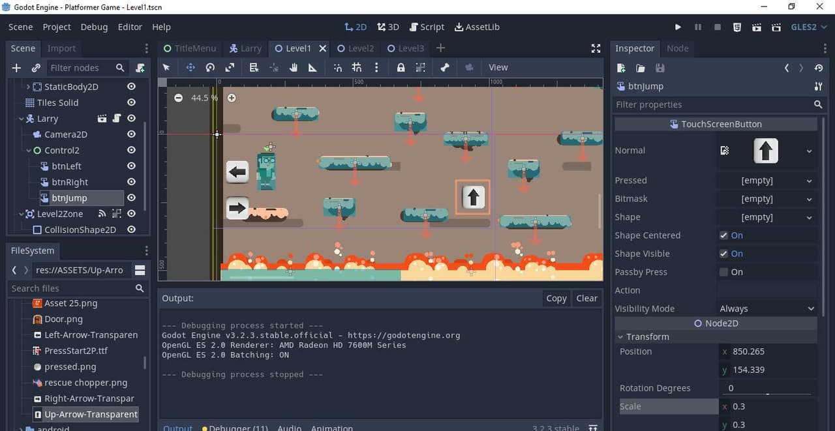
Task: Toggle visibility of Tiles Solid node
Action: click(131, 102)
